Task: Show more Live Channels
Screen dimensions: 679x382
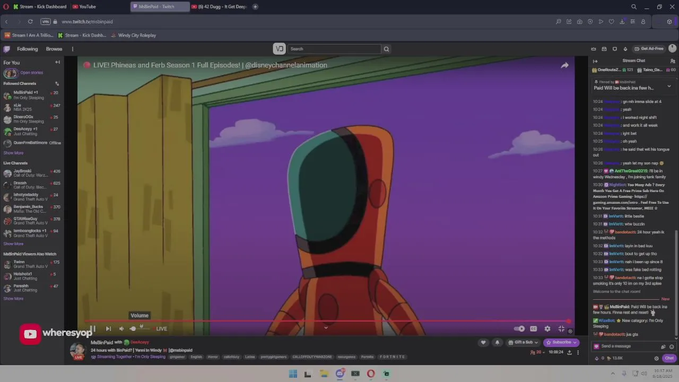Action: tap(13, 244)
